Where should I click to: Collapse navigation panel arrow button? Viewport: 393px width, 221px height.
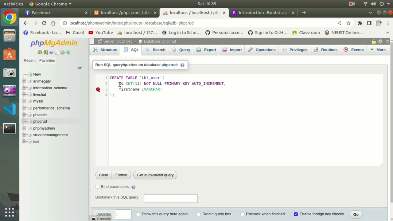92,41
